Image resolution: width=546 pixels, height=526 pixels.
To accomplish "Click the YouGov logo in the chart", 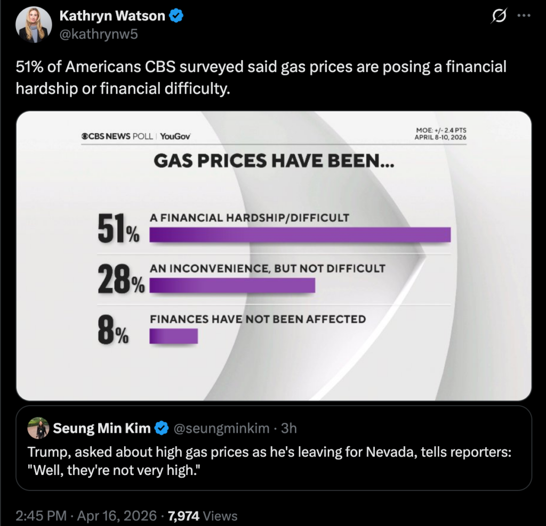I will click(x=175, y=136).
